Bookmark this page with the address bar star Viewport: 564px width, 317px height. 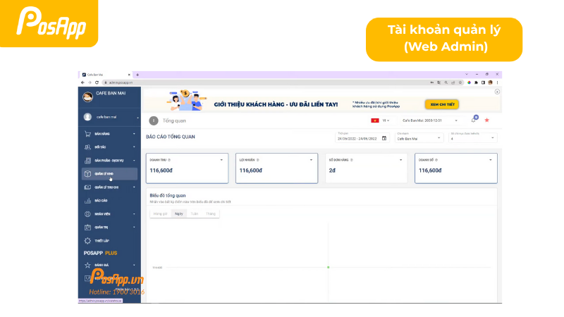(460, 82)
